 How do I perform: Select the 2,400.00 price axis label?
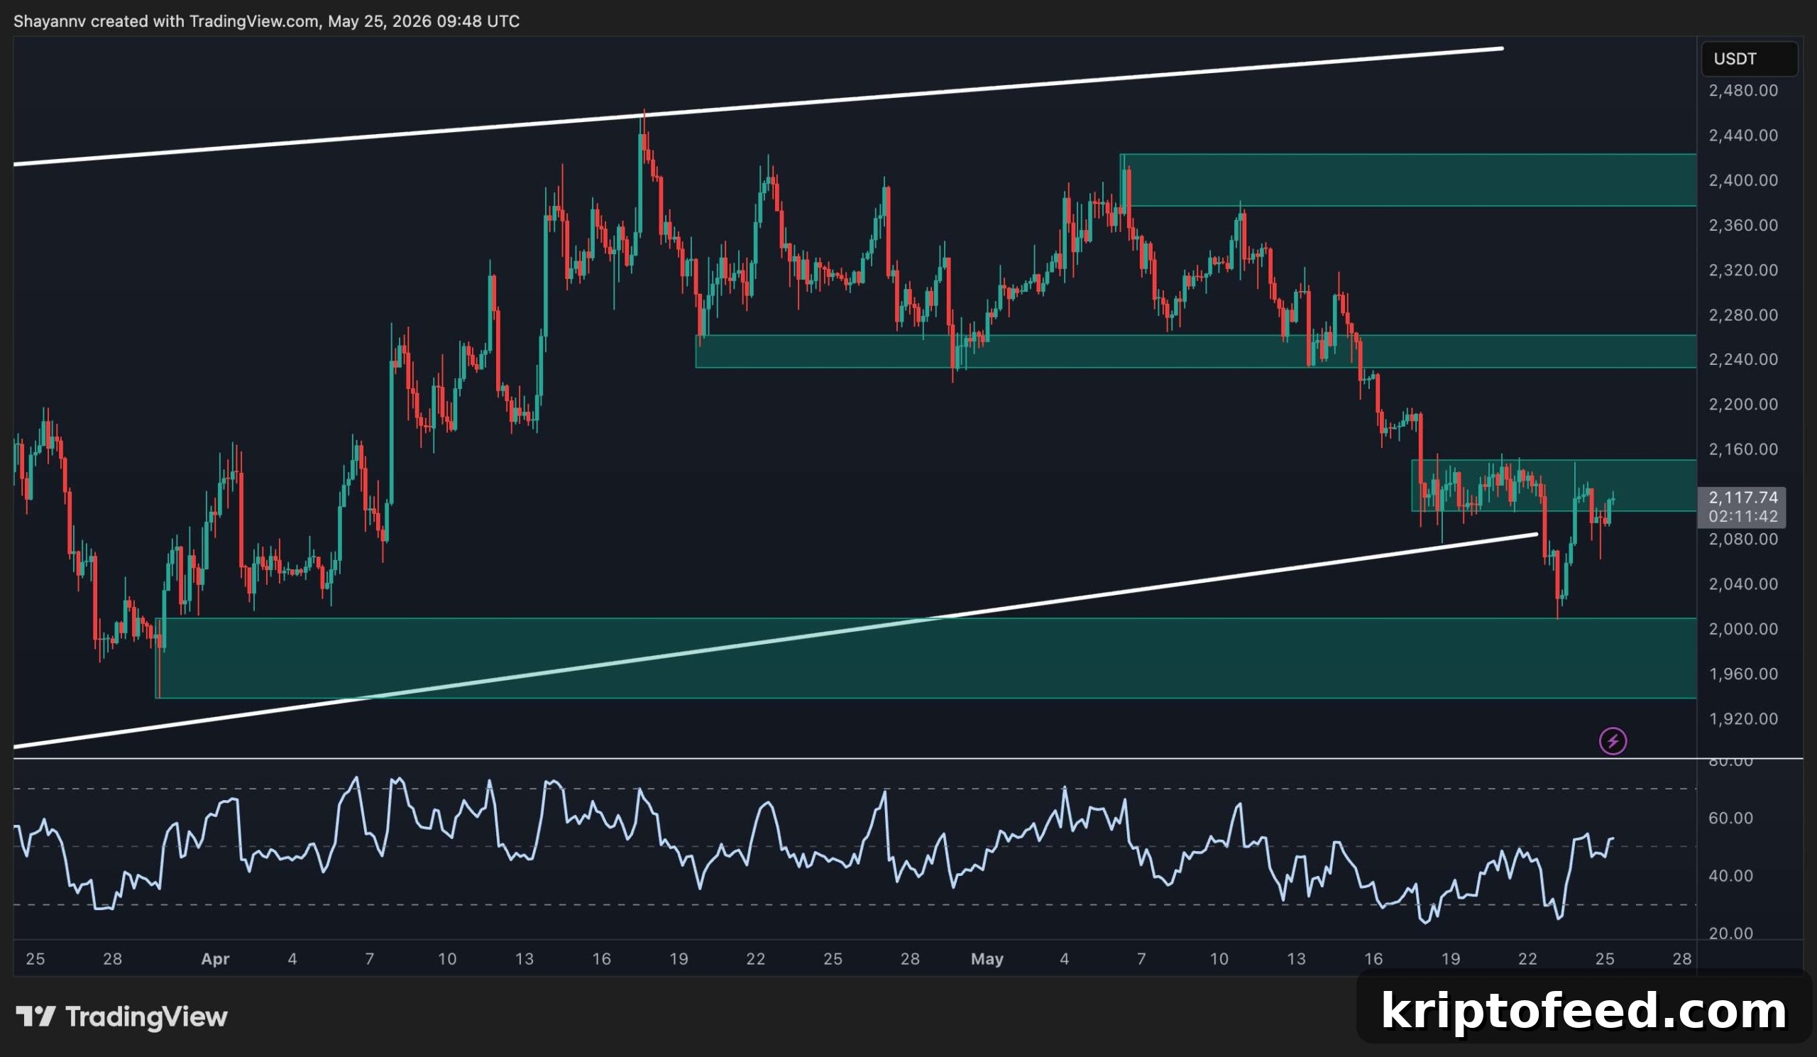click(1743, 180)
